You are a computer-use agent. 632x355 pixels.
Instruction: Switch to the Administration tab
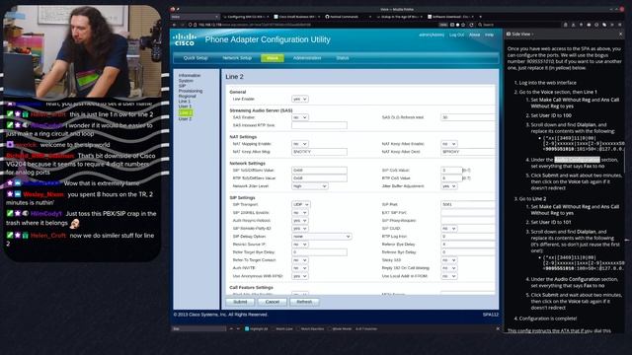point(307,58)
